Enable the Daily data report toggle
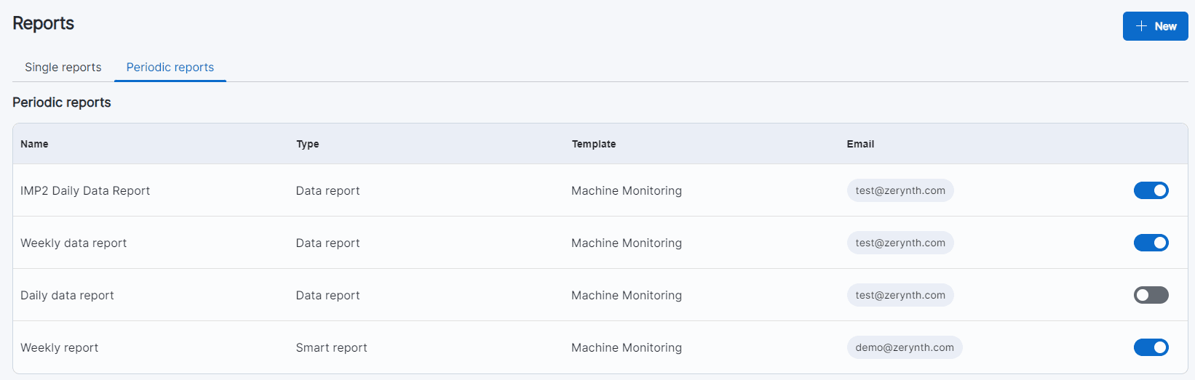This screenshot has height=380, width=1195. pyautogui.click(x=1151, y=295)
